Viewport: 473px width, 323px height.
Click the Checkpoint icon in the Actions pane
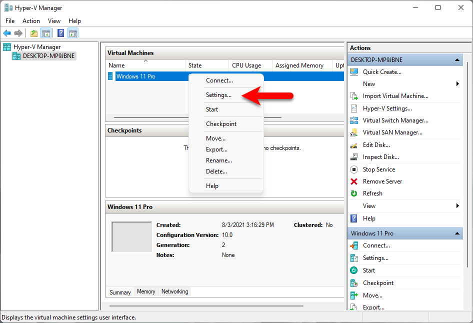[x=354, y=283]
